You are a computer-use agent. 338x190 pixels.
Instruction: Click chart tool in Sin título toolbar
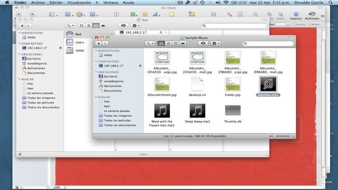tap(156, 14)
